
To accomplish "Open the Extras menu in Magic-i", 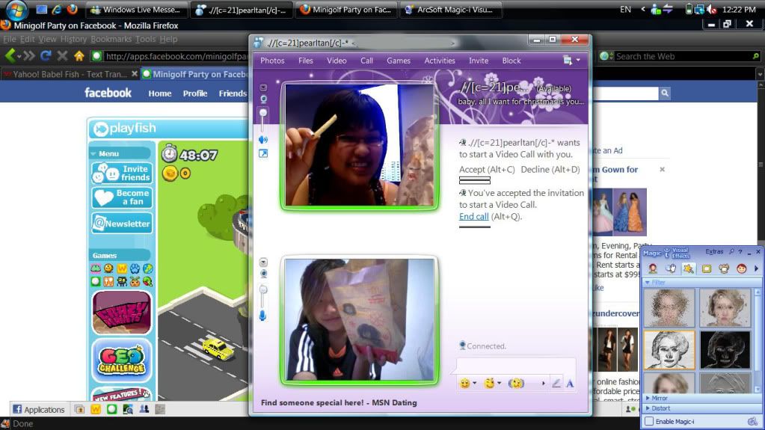I will 714,252.
